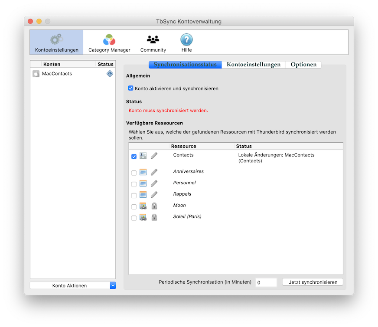The height and width of the screenshot is (327, 378).
Task: Click the pencil icon in Anniversaires row
Action: [154, 172]
